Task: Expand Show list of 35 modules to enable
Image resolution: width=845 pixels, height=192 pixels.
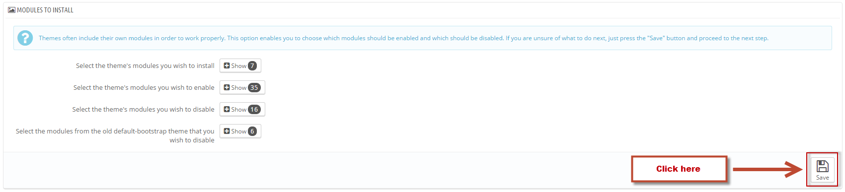Action: tap(242, 87)
